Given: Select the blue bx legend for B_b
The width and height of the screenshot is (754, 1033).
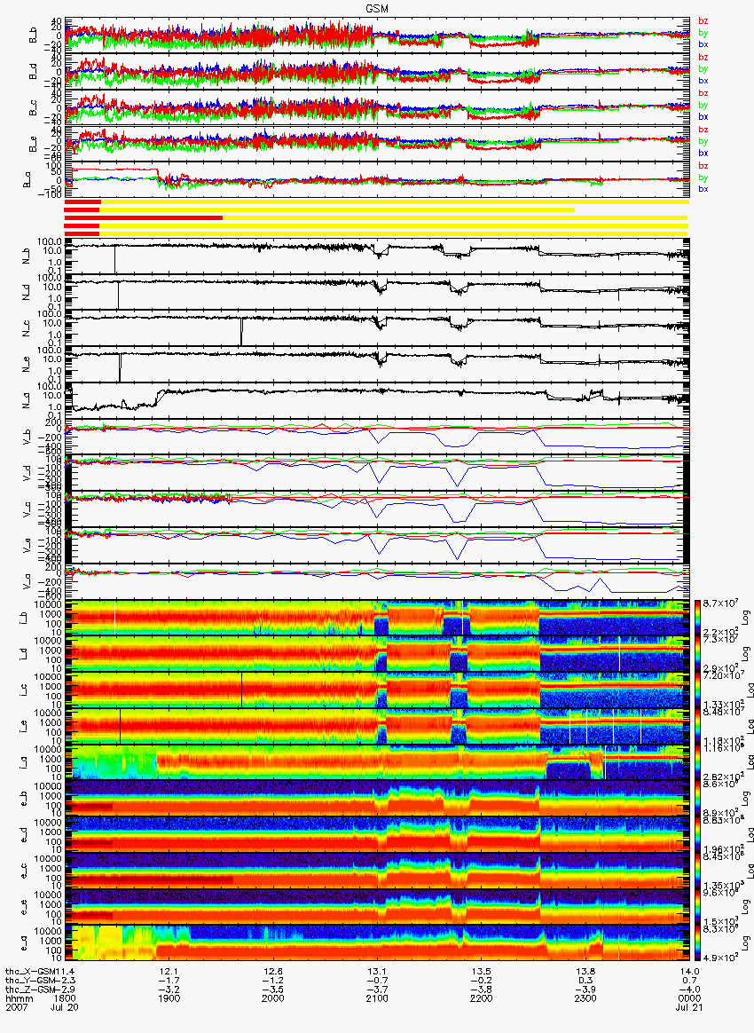Looking at the screenshot, I should [703, 44].
